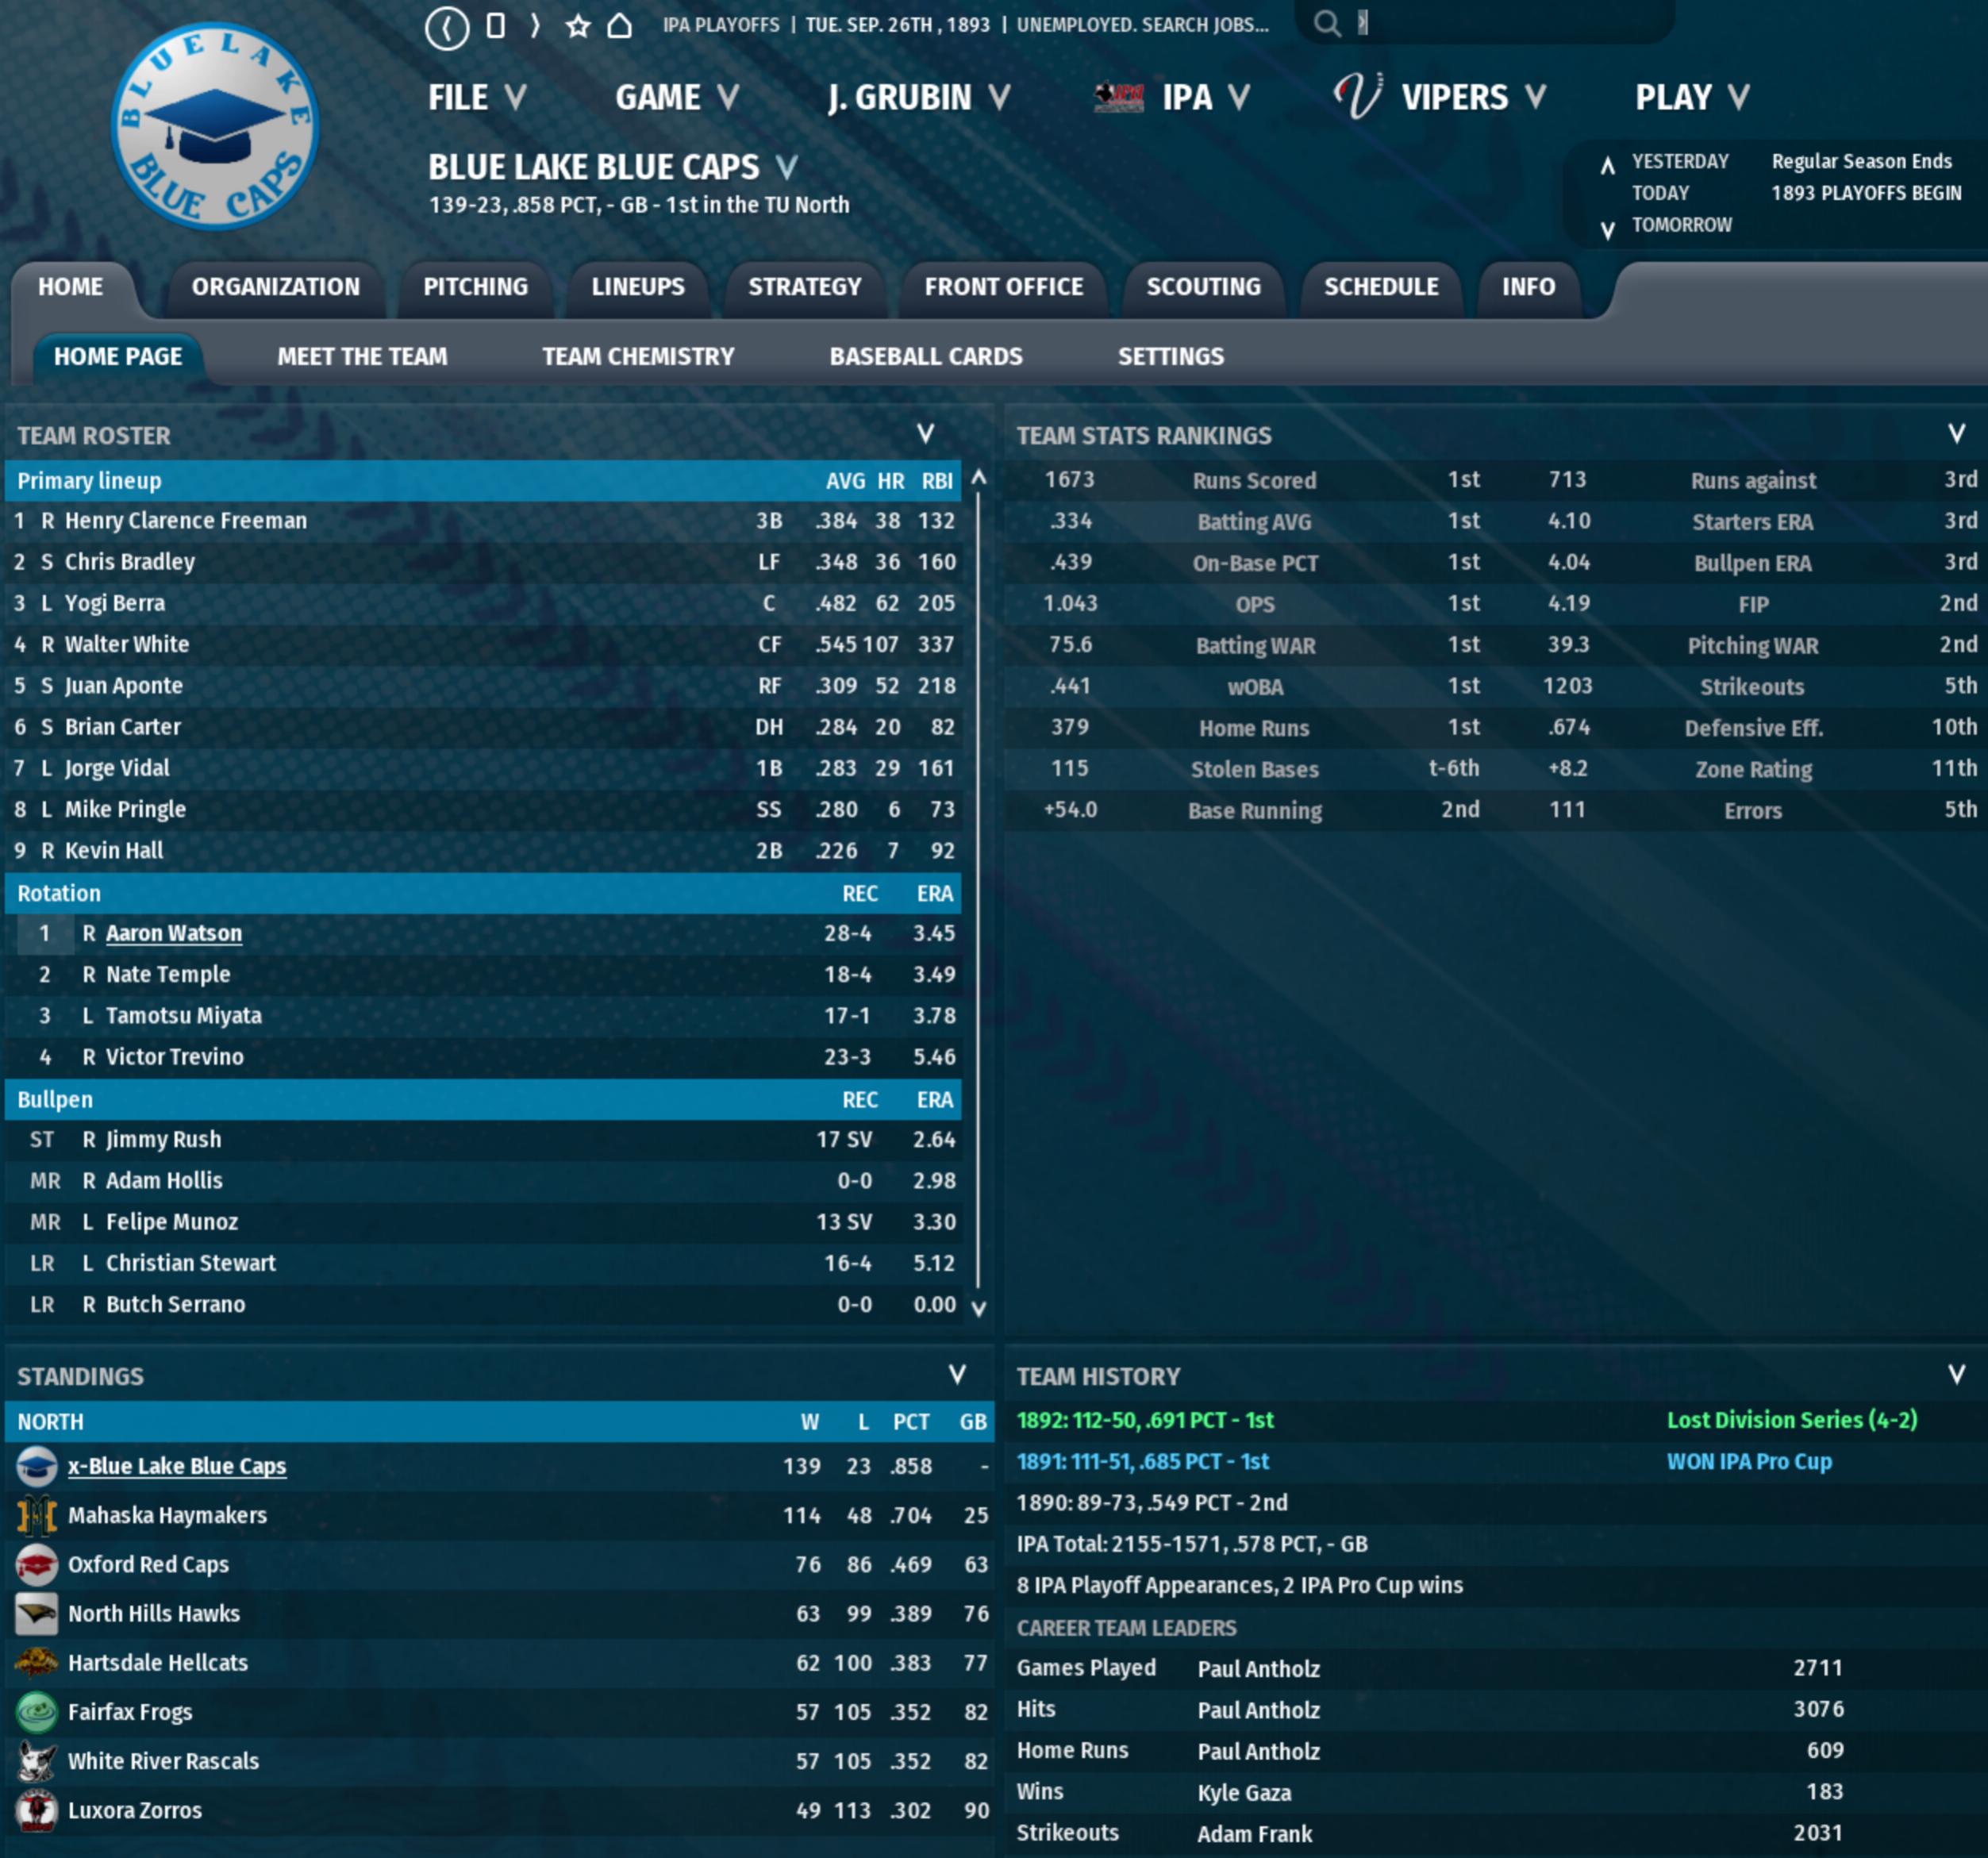Click the star bookmark icon

point(577,26)
